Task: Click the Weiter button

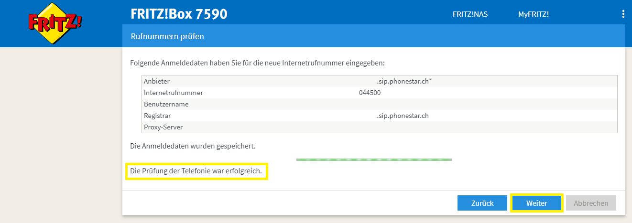Action: click(x=537, y=203)
